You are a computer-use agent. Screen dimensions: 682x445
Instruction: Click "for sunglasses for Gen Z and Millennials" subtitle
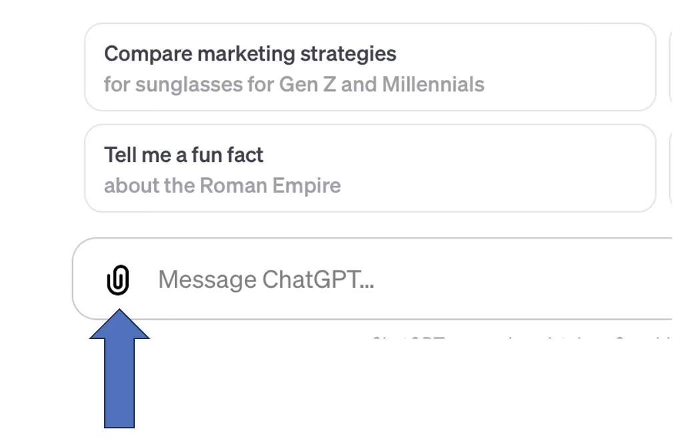click(294, 85)
